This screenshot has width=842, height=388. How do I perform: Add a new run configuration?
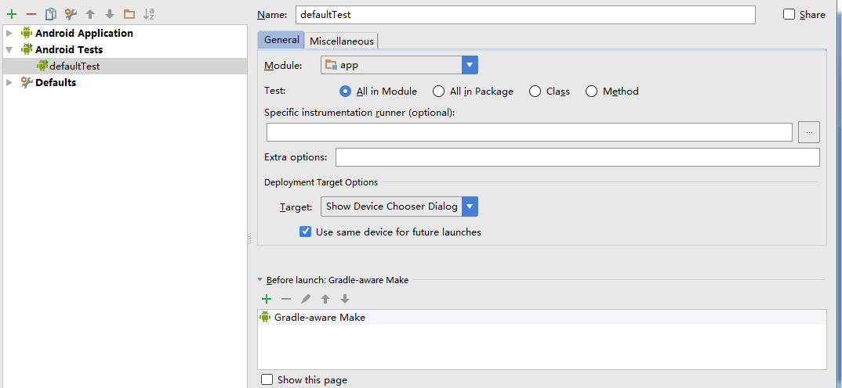12,14
